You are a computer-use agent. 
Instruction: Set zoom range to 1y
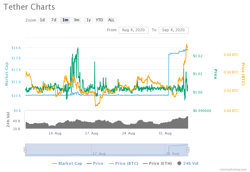88,20
